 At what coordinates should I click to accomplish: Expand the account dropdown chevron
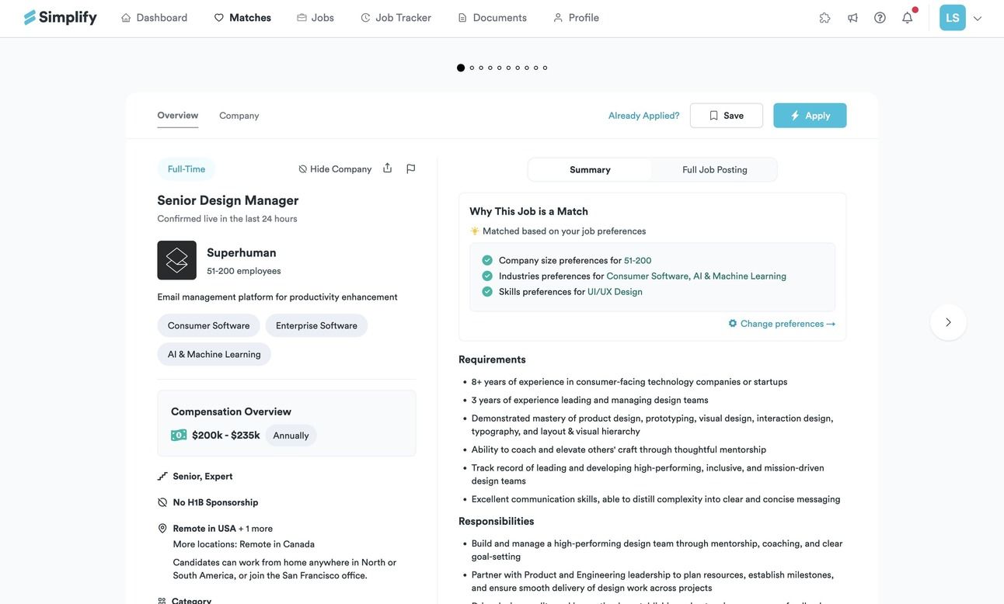(978, 19)
